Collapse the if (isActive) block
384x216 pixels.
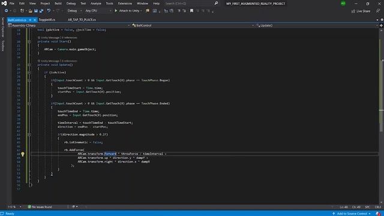pyautogui.click(x=29, y=73)
